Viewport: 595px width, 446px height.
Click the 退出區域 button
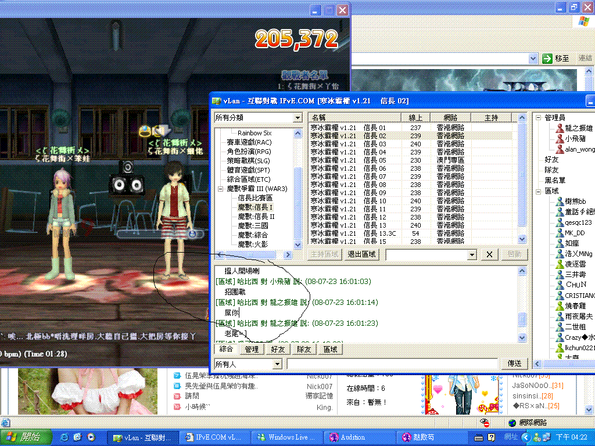[361, 254]
